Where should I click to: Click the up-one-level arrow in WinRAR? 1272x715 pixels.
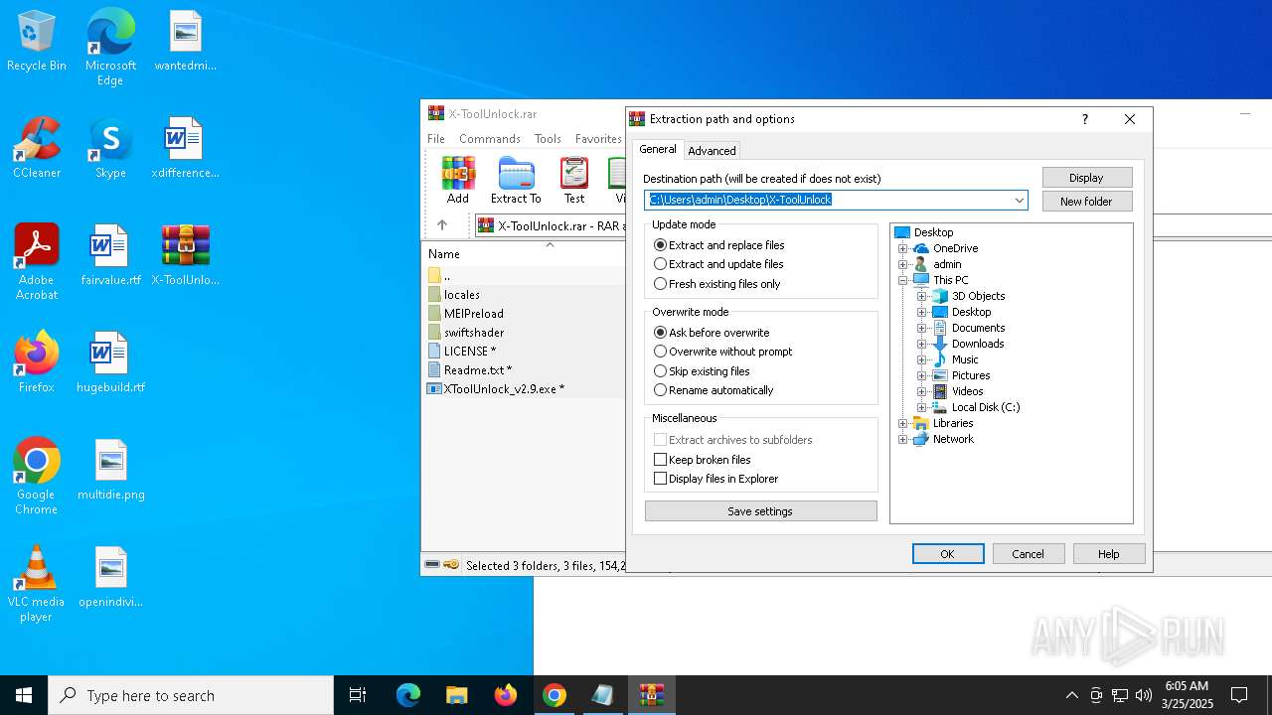pyautogui.click(x=442, y=225)
